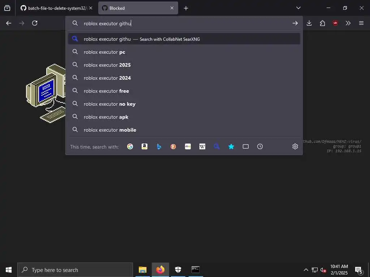Open the Firefox application menu
370x277 pixels.
click(x=361, y=23)
